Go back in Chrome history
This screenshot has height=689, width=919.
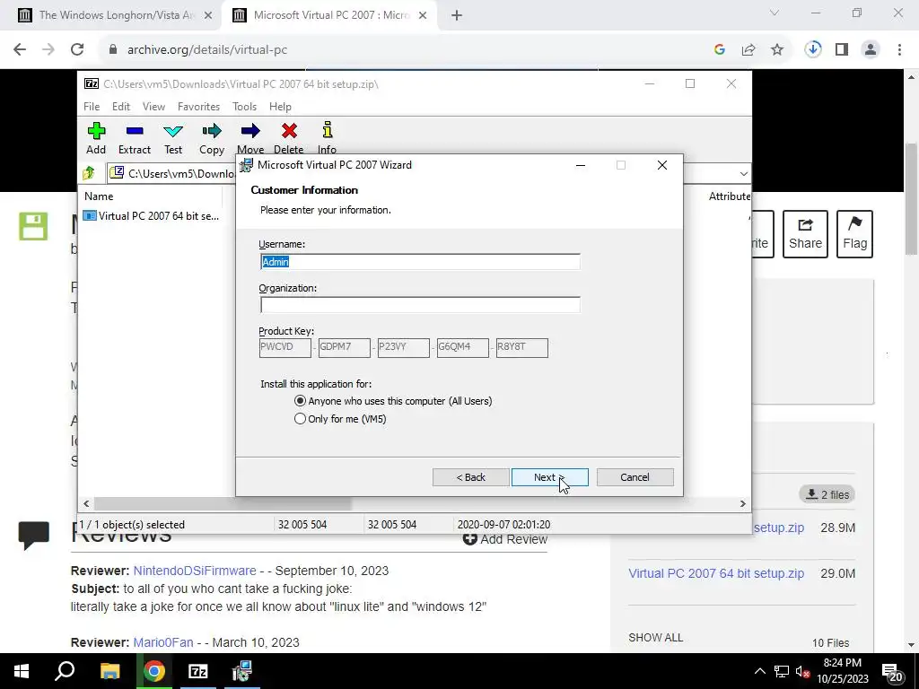pyautogui.click(x=20, y=49)
